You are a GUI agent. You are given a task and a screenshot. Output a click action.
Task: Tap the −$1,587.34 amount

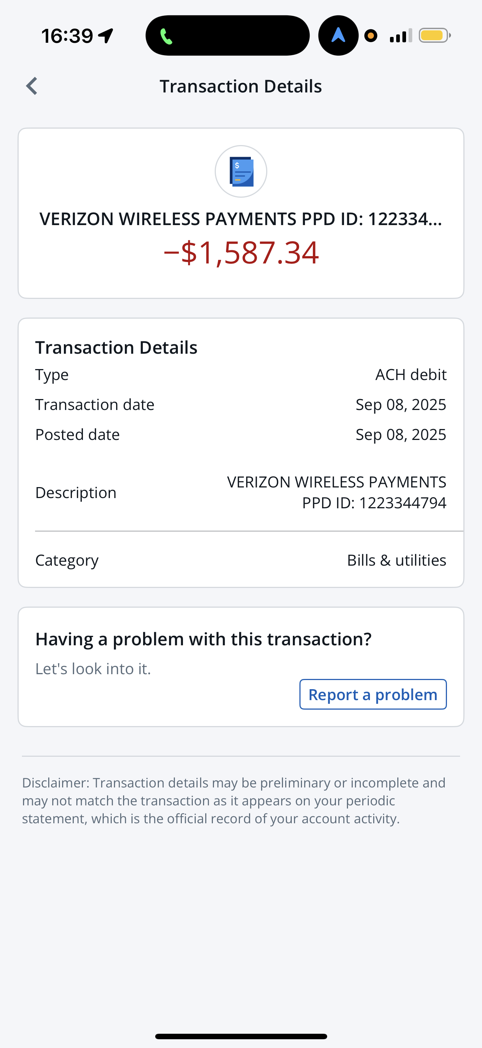point(241,252)
